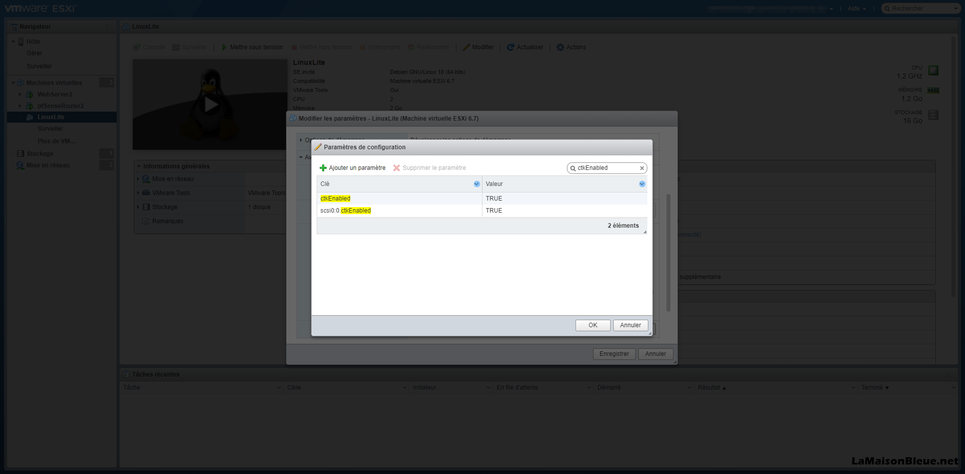Click Enregistrer in the Modifier les paramètres window
The image size is (965, 474).
click(614, 354)
